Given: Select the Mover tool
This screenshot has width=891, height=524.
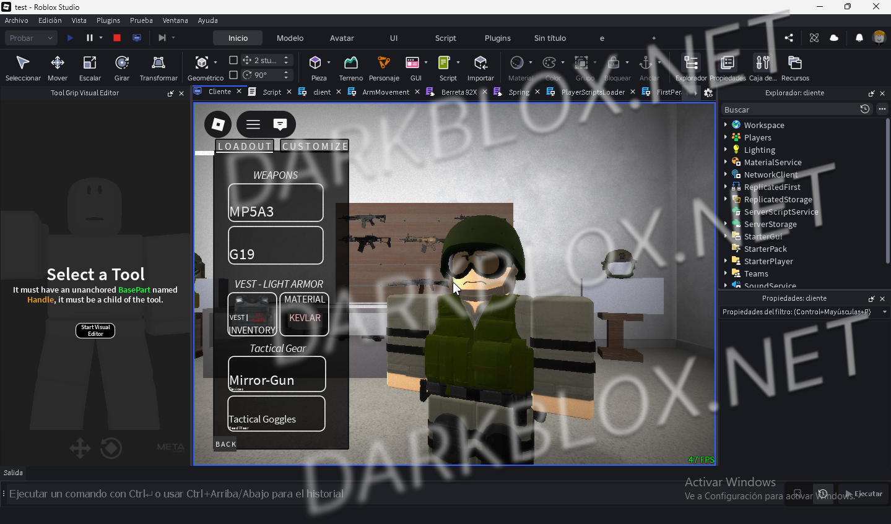Looking at the screenshot, I should click(58, 68).
